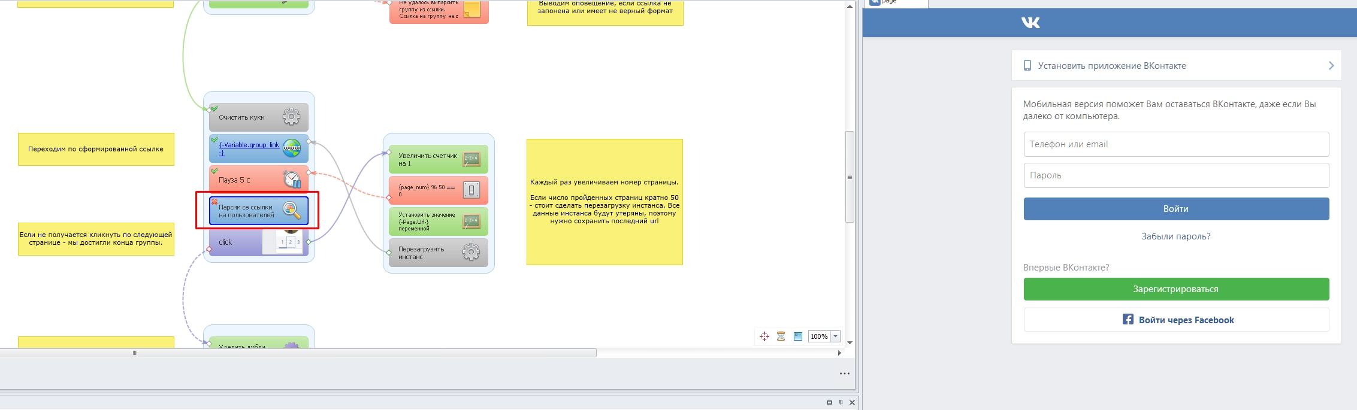Focus the Пароль input field
Screen dimensions: 1357x410
point(1176,175)
